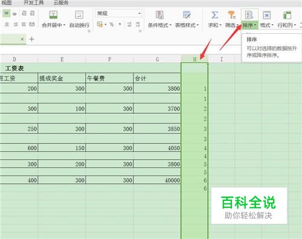Open the 常规 number format combo box
302x239 pixels.
[x=119, y=13]
